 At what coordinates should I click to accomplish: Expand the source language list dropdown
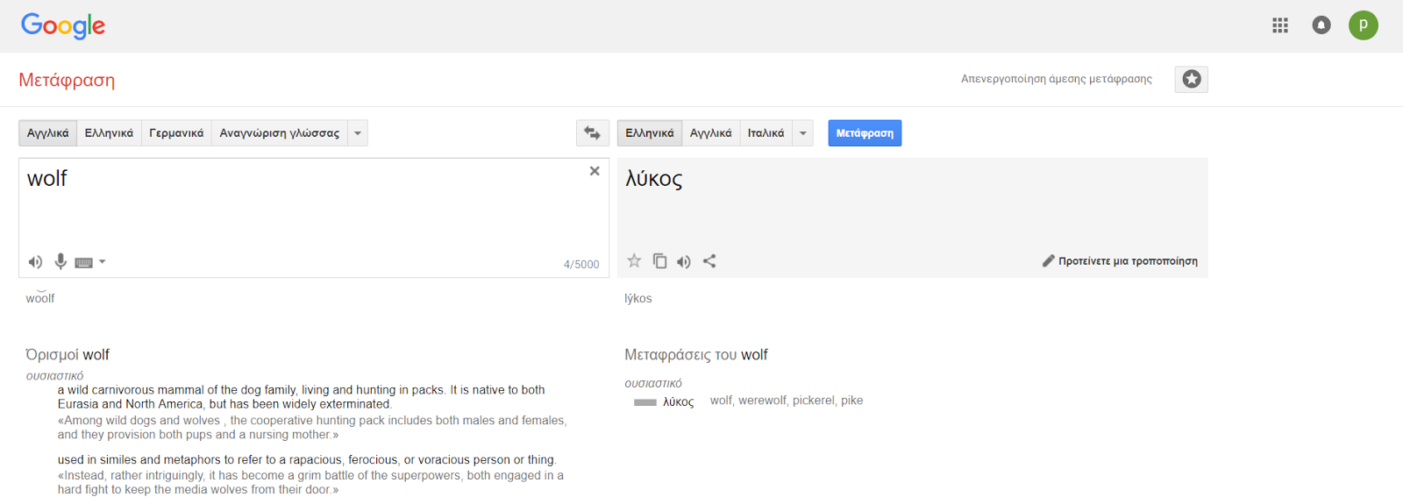pyautogui.click(x=358, y=133)
